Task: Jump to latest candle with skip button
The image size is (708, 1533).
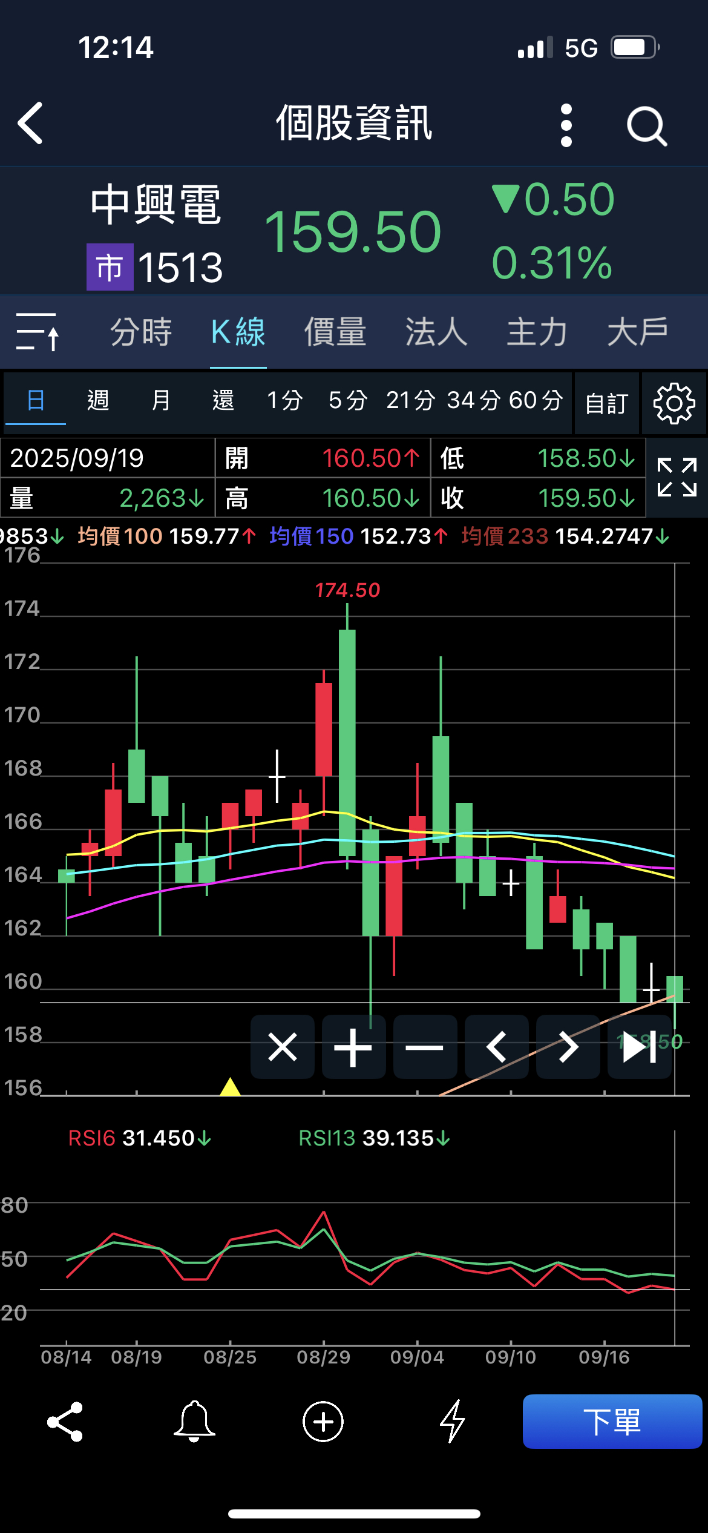Action: 639,1047
